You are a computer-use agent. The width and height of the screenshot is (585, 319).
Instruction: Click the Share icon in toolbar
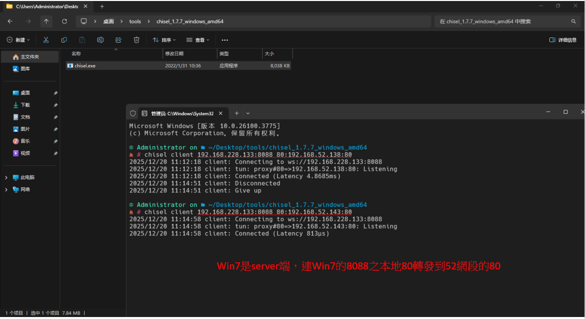(x=118, y=40)
